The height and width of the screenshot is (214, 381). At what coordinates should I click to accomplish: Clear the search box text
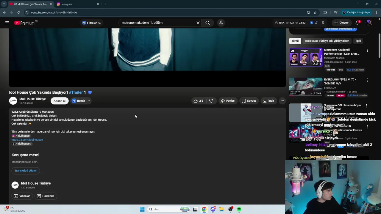pyautogui.click(x=198, y=23)
